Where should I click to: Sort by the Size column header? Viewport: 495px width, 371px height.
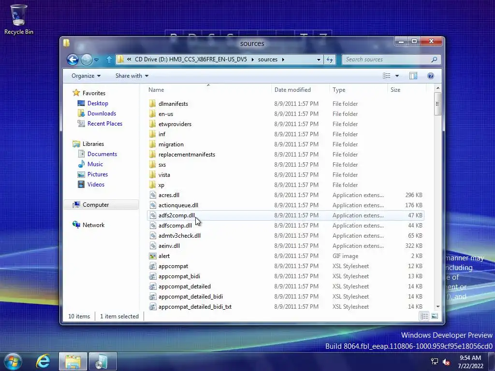pos(407,89)
